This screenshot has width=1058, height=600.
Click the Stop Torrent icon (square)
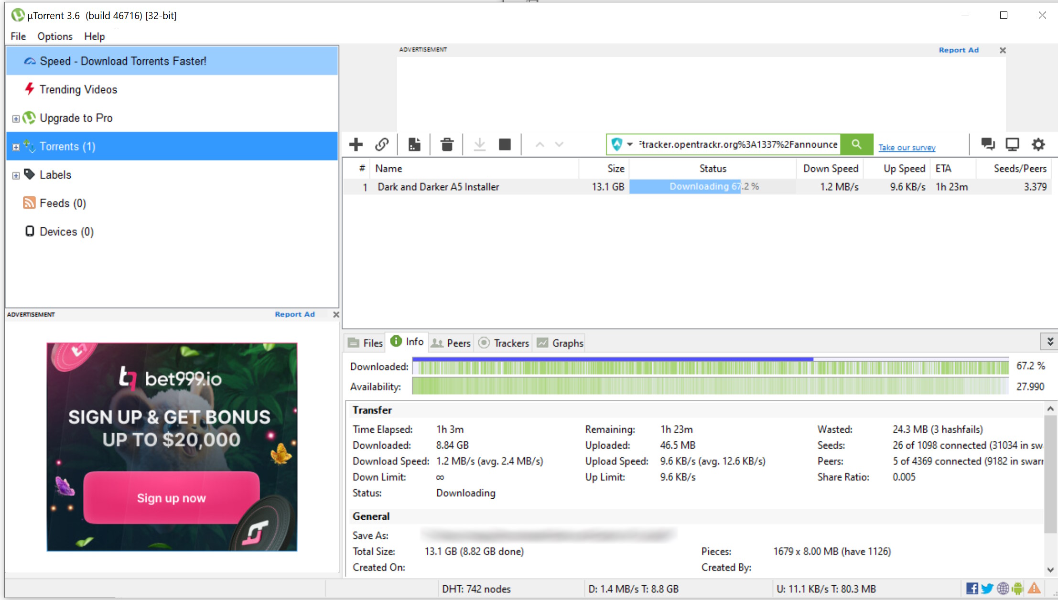point(505,144)
